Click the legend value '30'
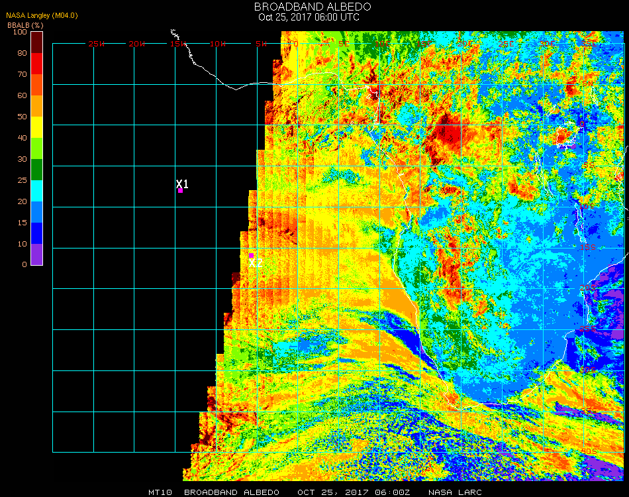 (x=22, y=160)
